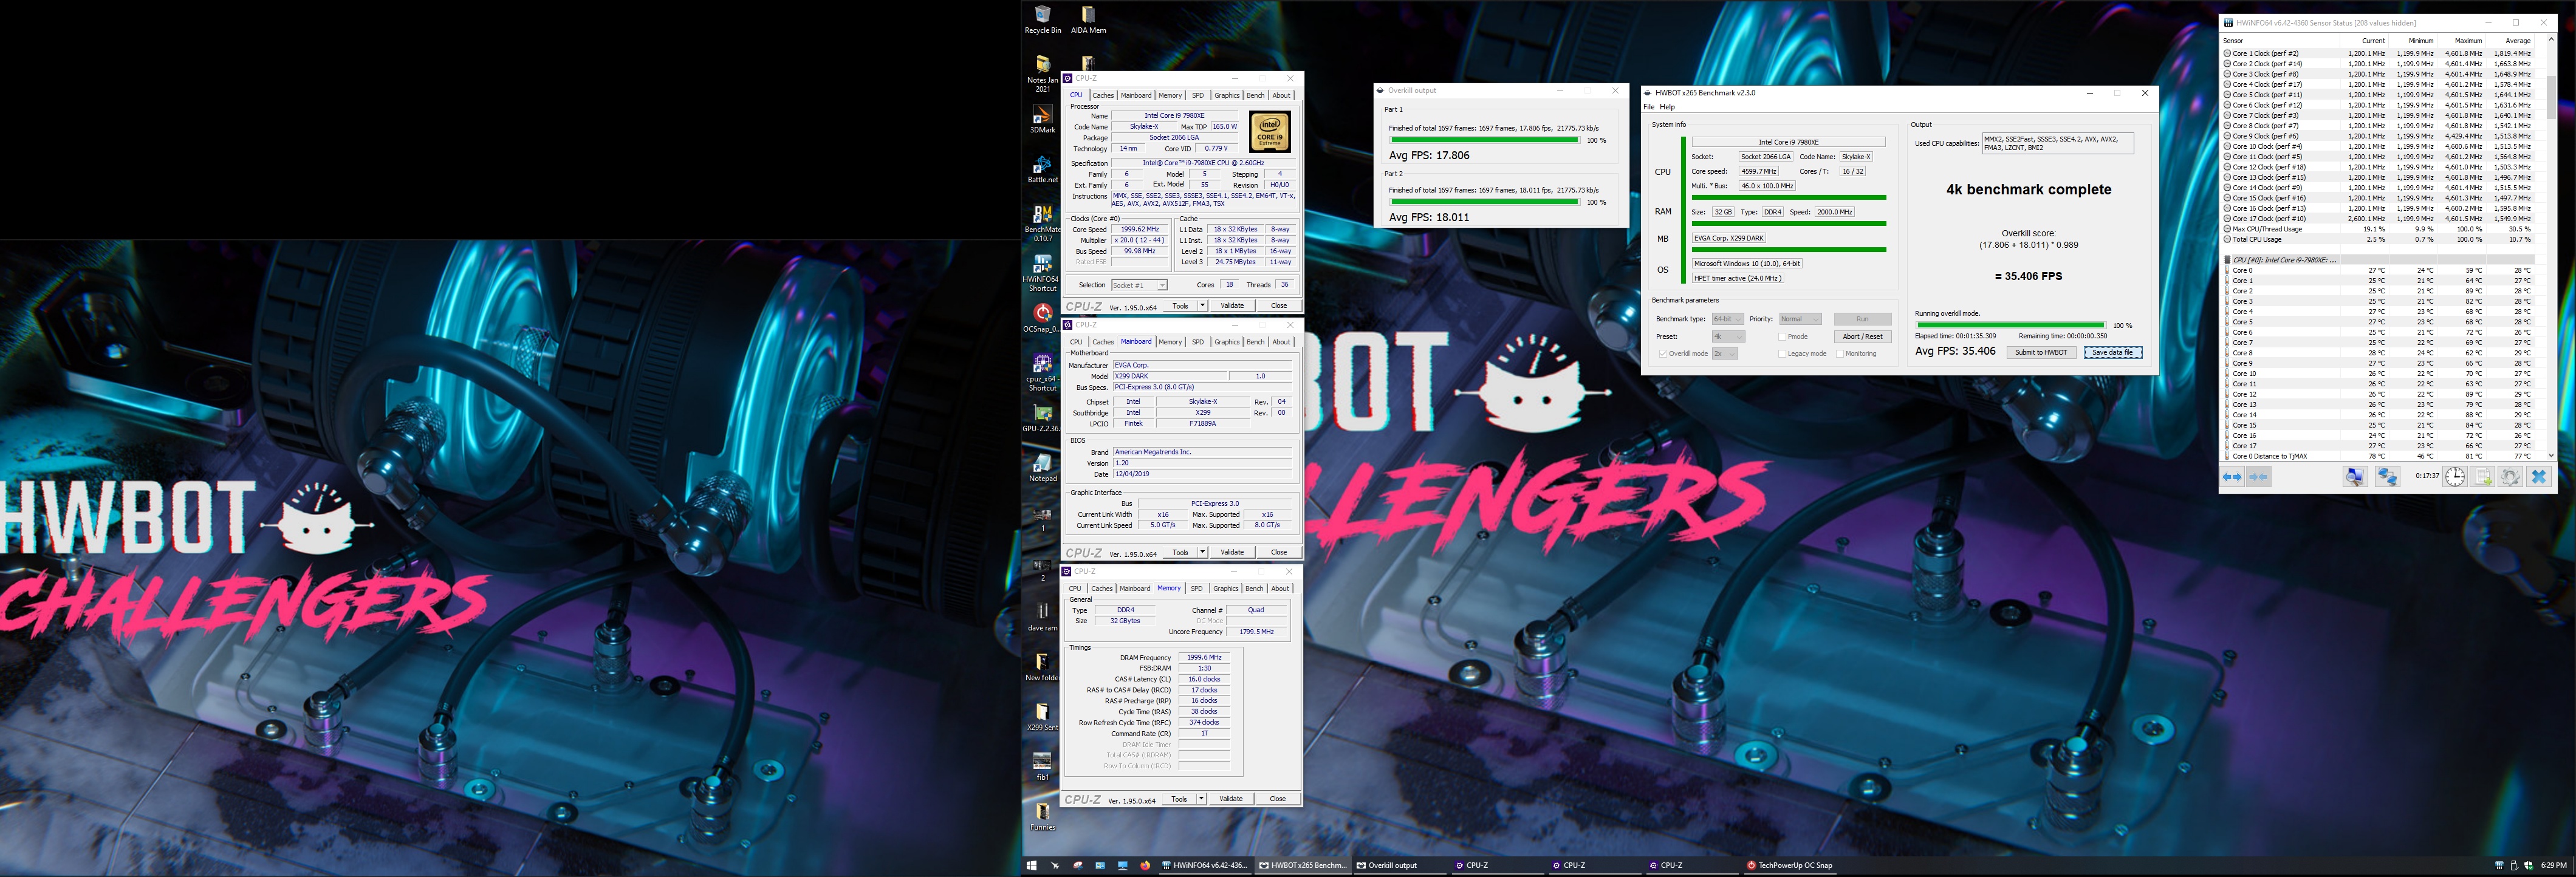2576x877 pixels.
Task: Open Benchmark type 64-bit dropdown
Action: pyautogui.click(x=1727, y=319)
